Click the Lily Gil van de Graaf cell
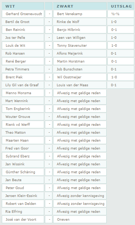Viewport: 135px width, 225px height. point(23,85)
